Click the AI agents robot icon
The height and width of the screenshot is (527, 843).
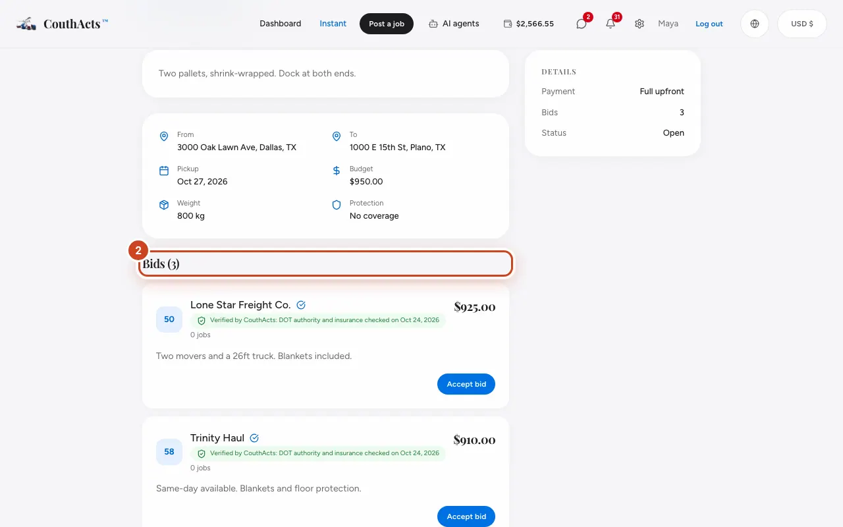pyautogui.click(x=433, y=24)
